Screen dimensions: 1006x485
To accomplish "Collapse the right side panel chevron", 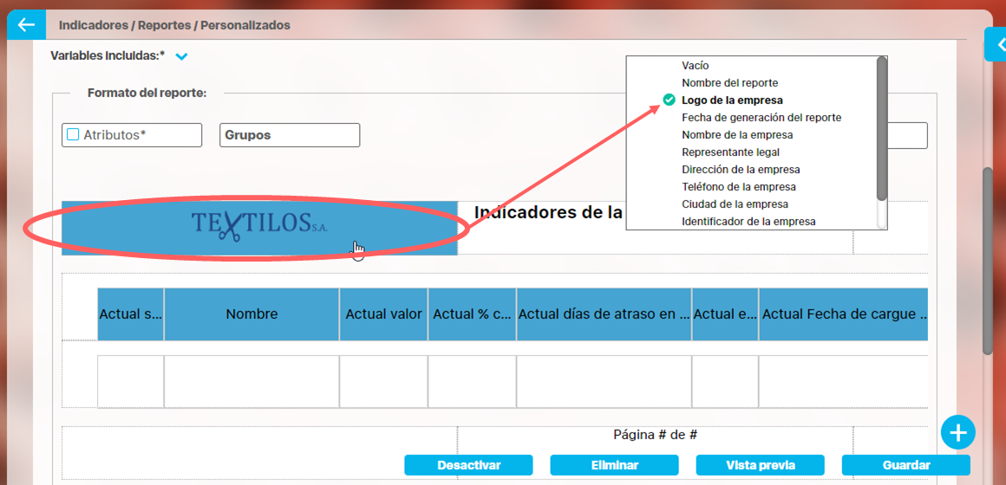I will [997, 44].
